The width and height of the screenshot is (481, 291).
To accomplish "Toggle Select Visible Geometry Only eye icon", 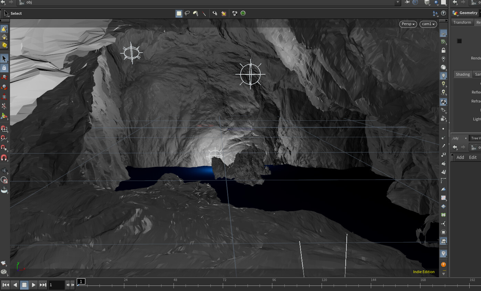I will click(x=215, y=13).
